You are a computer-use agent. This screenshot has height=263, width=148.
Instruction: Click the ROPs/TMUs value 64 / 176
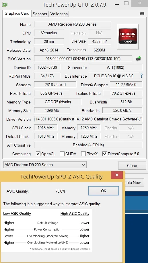(47, 76)
